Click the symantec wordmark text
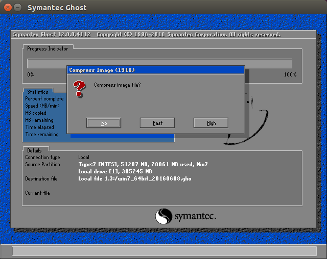 [x=195, y=216]
